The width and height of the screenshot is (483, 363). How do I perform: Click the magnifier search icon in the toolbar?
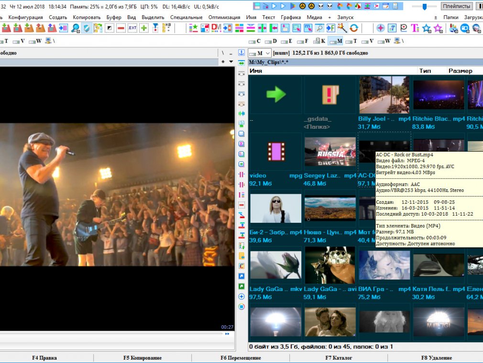75,28
